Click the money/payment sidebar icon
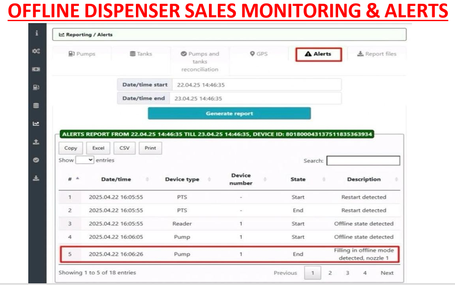The width and height of the screenshot is (455, 285). tap(37, 69)
